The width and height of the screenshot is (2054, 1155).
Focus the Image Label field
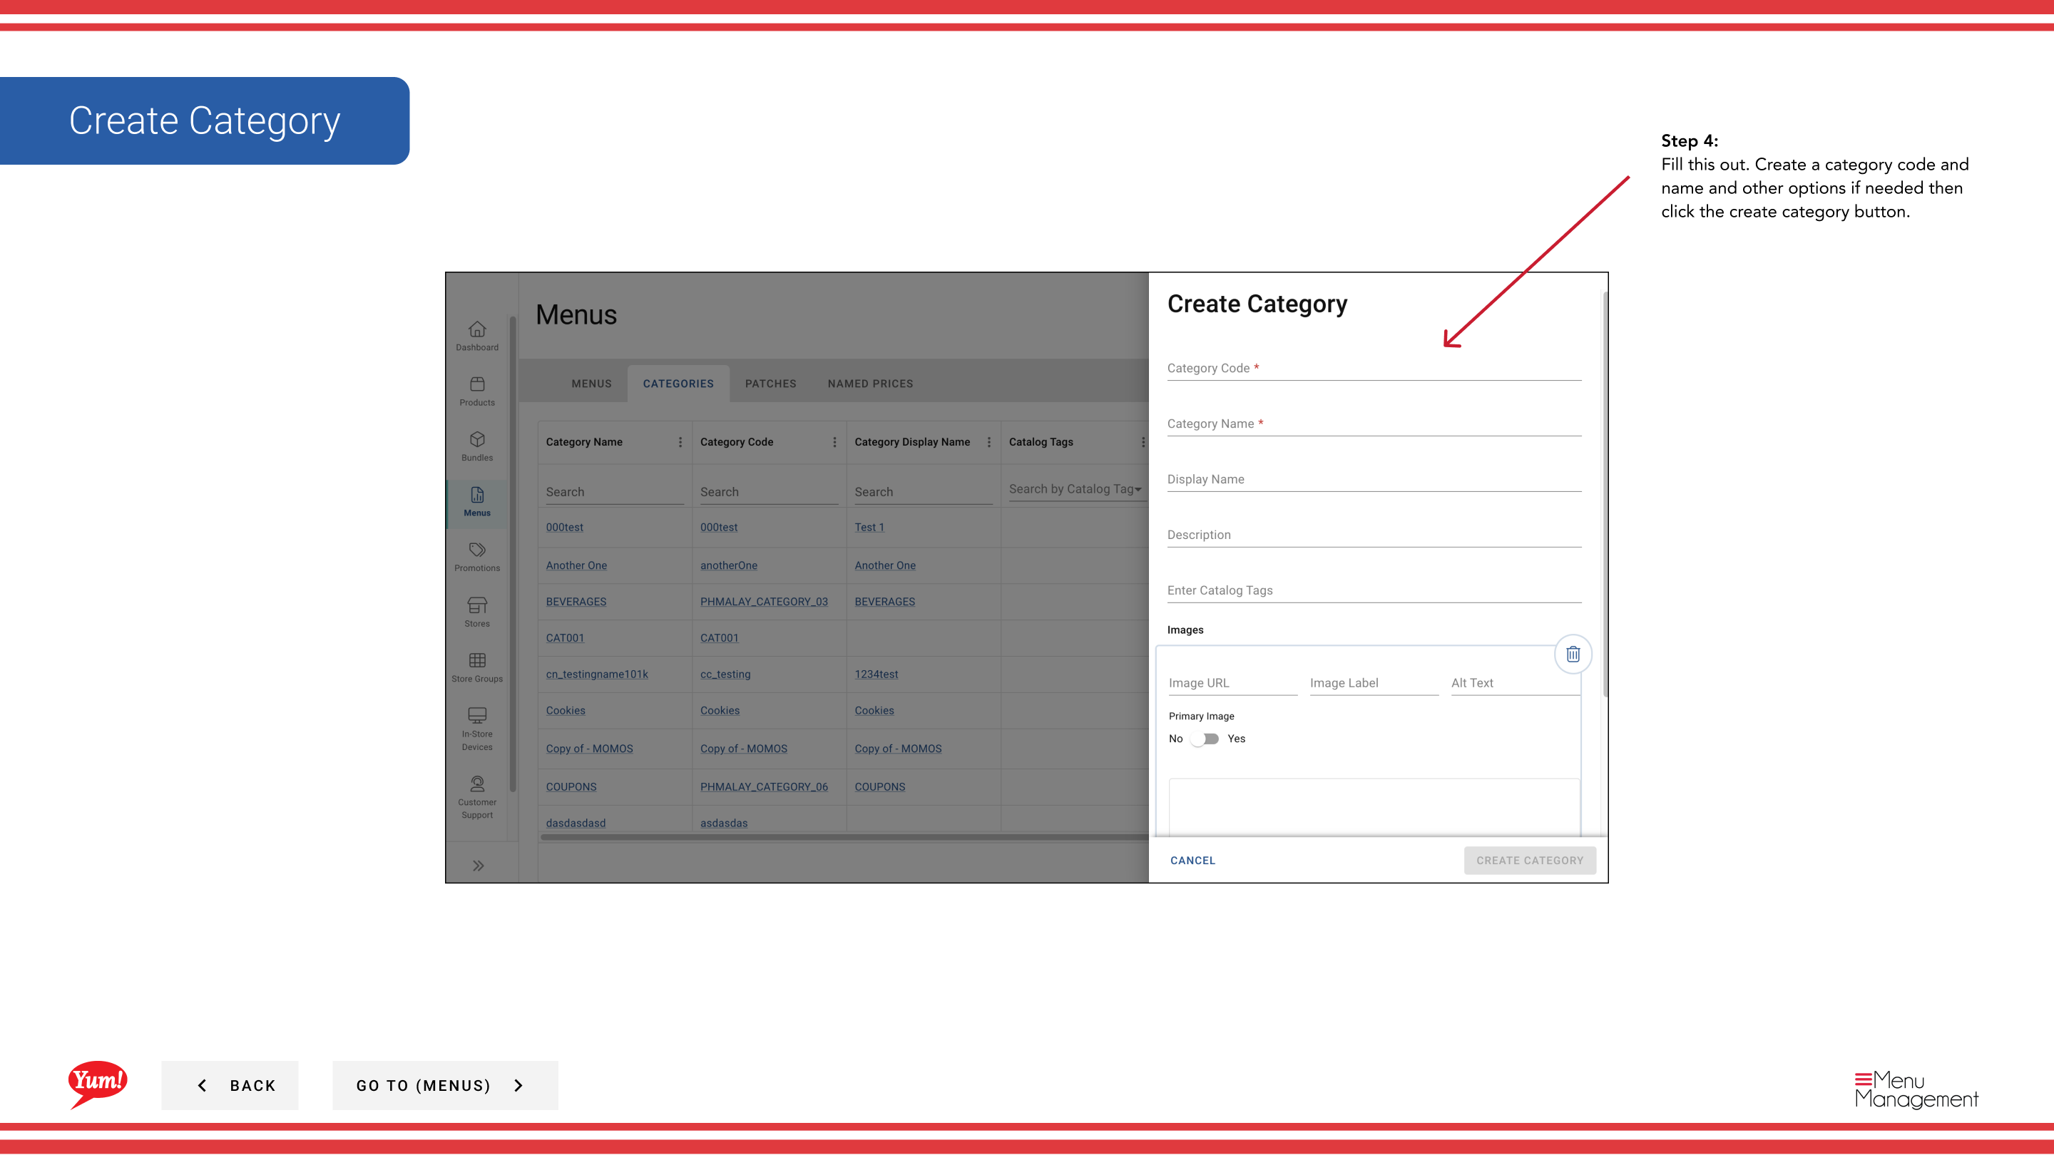click(1374, 683)
